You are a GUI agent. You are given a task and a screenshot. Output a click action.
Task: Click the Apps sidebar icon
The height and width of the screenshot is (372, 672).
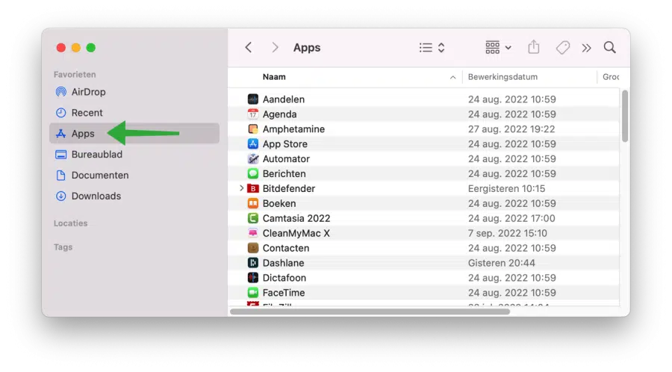point(61,134)
